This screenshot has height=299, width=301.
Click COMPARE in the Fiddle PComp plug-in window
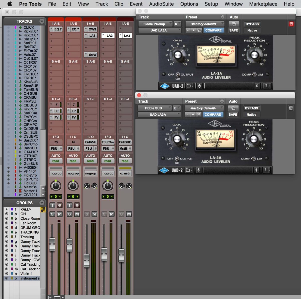click(x=213, y=30)
